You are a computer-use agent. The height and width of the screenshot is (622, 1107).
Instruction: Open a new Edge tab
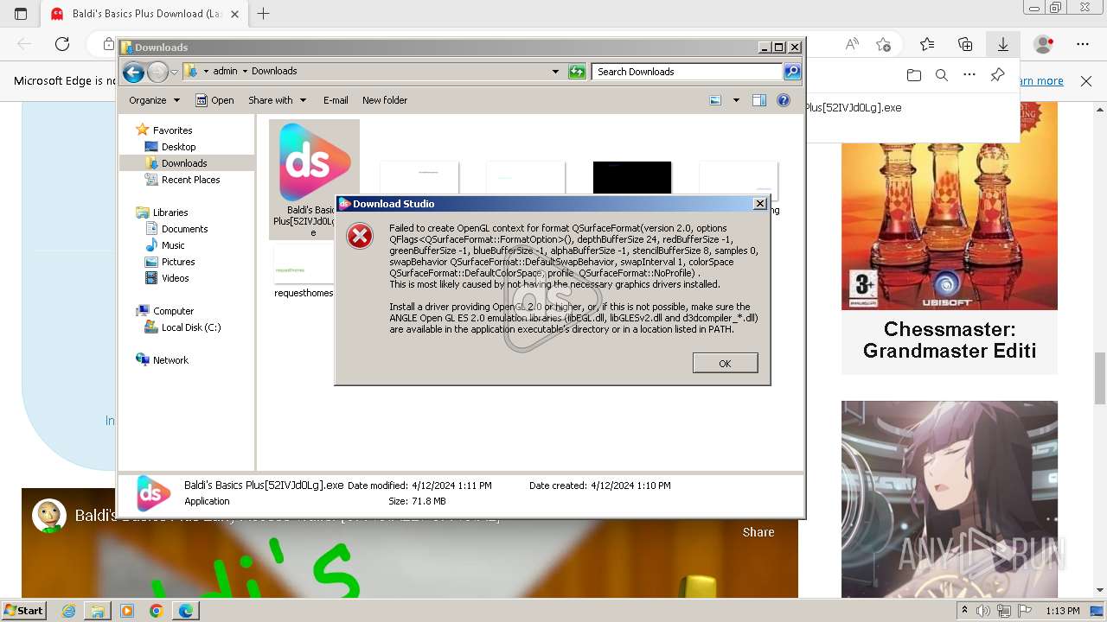coord(264,14)
